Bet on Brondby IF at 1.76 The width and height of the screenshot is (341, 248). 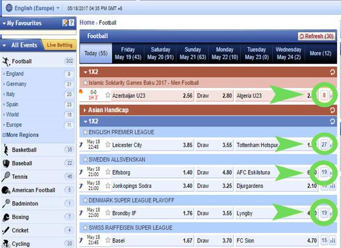152,213
